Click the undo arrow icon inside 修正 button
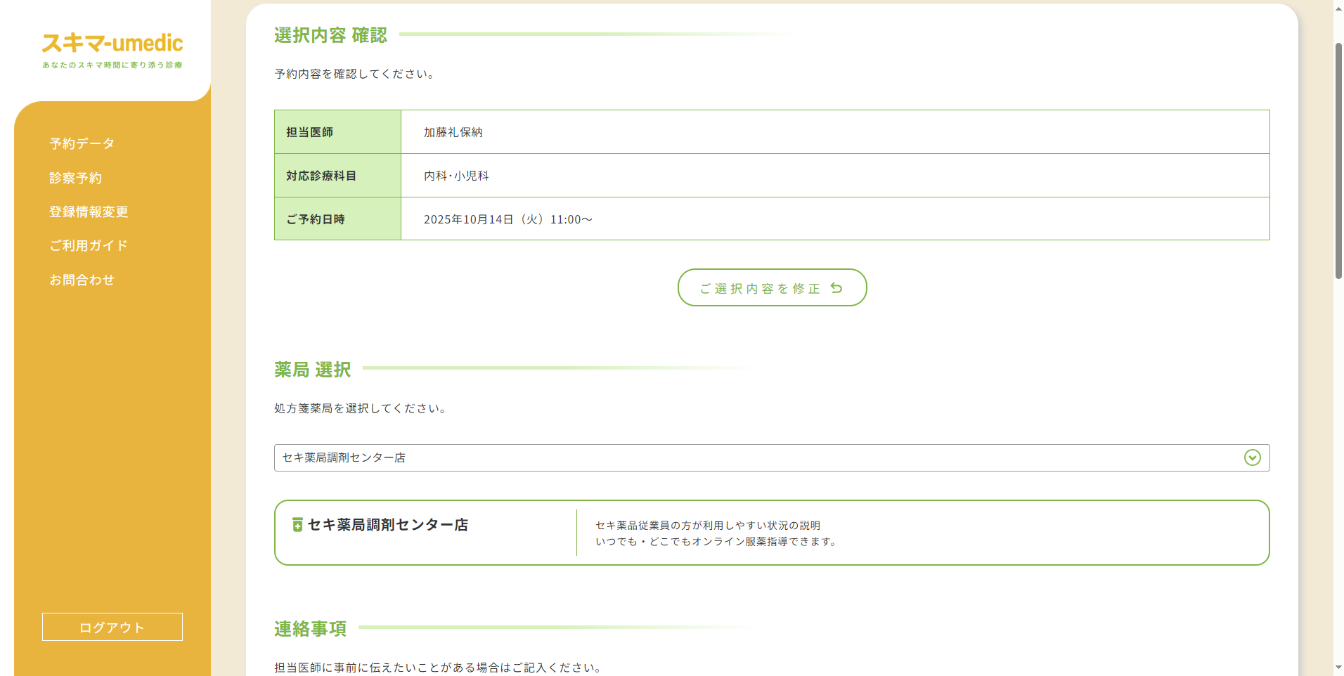 click(835, 287)
